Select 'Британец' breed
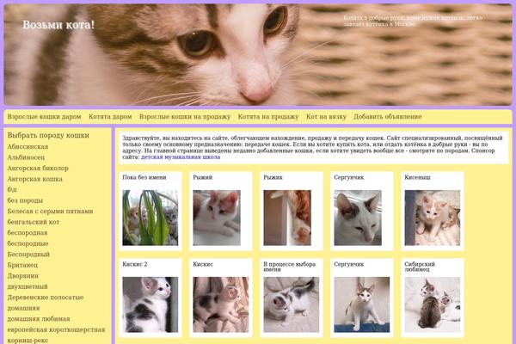 pyautogui.click(x=22, y=265)
